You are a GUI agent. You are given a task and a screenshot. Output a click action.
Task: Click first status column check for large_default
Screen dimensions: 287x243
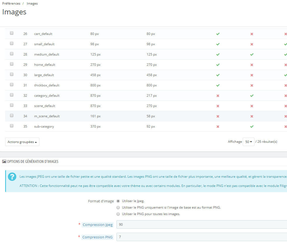coord(218,75)
